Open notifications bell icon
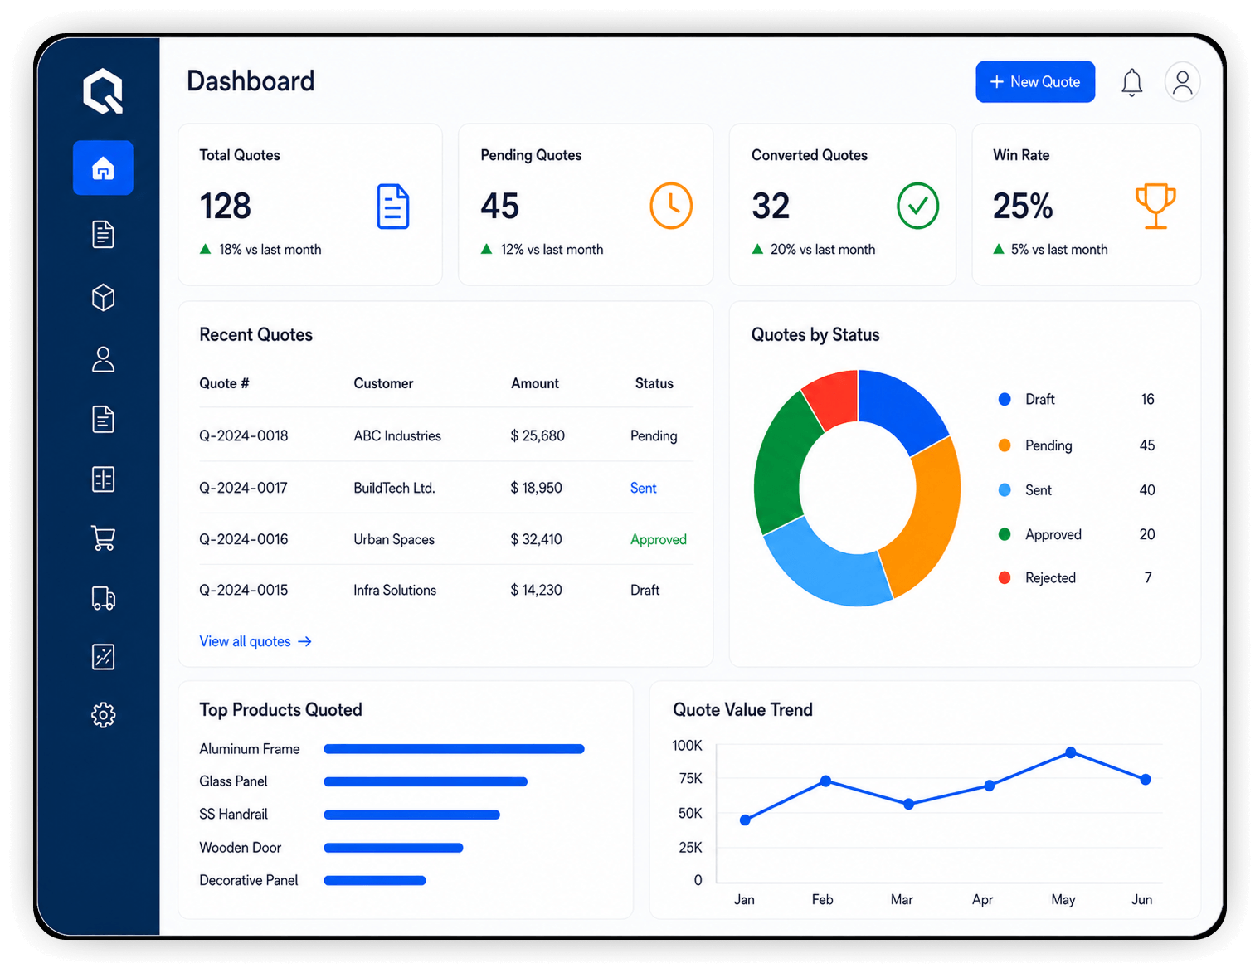 click(1132, 82)
